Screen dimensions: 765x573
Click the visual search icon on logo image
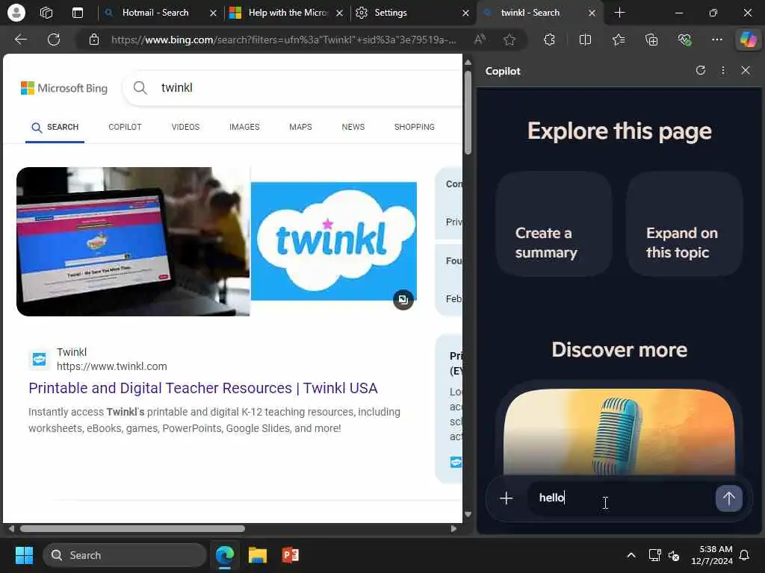[x=403, y=300]
